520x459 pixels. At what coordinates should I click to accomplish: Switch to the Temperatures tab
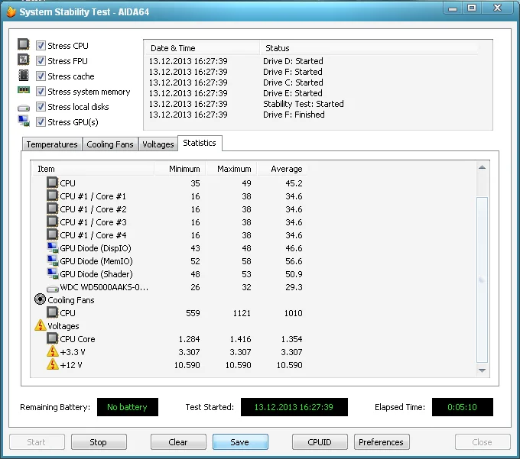51,144
